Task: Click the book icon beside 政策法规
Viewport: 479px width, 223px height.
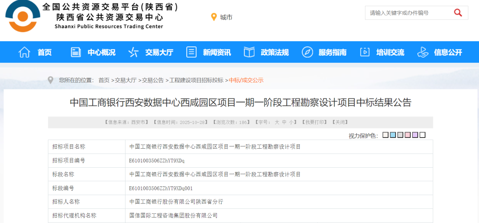Action: point(249,52)
